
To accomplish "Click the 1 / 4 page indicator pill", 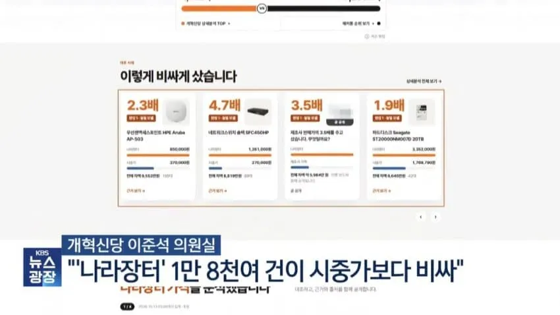I will click(x=128, y=306).
